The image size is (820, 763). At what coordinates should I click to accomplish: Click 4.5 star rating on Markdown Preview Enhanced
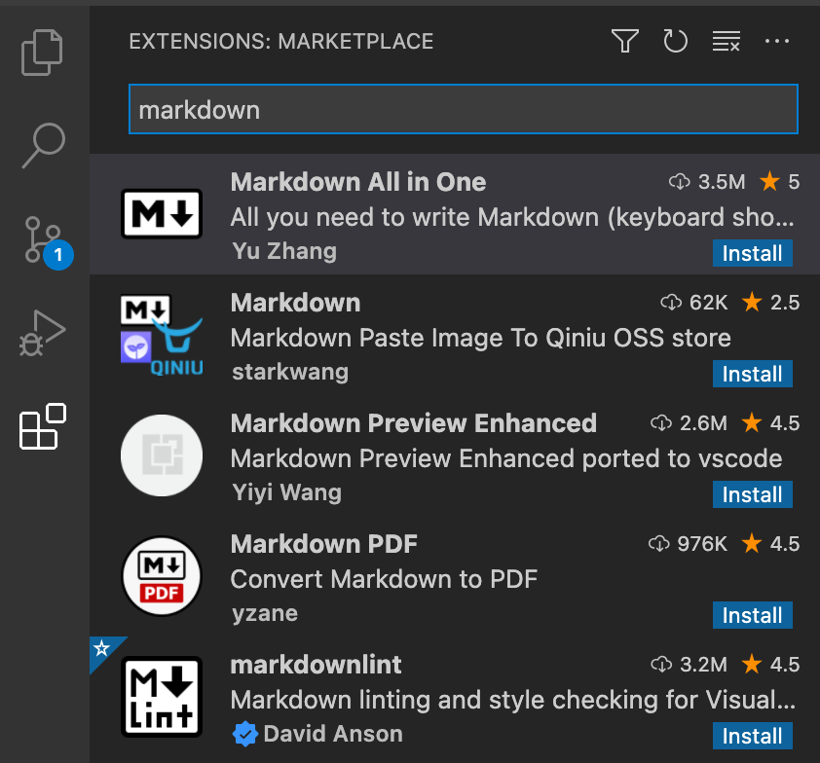[x=770, y=423]
